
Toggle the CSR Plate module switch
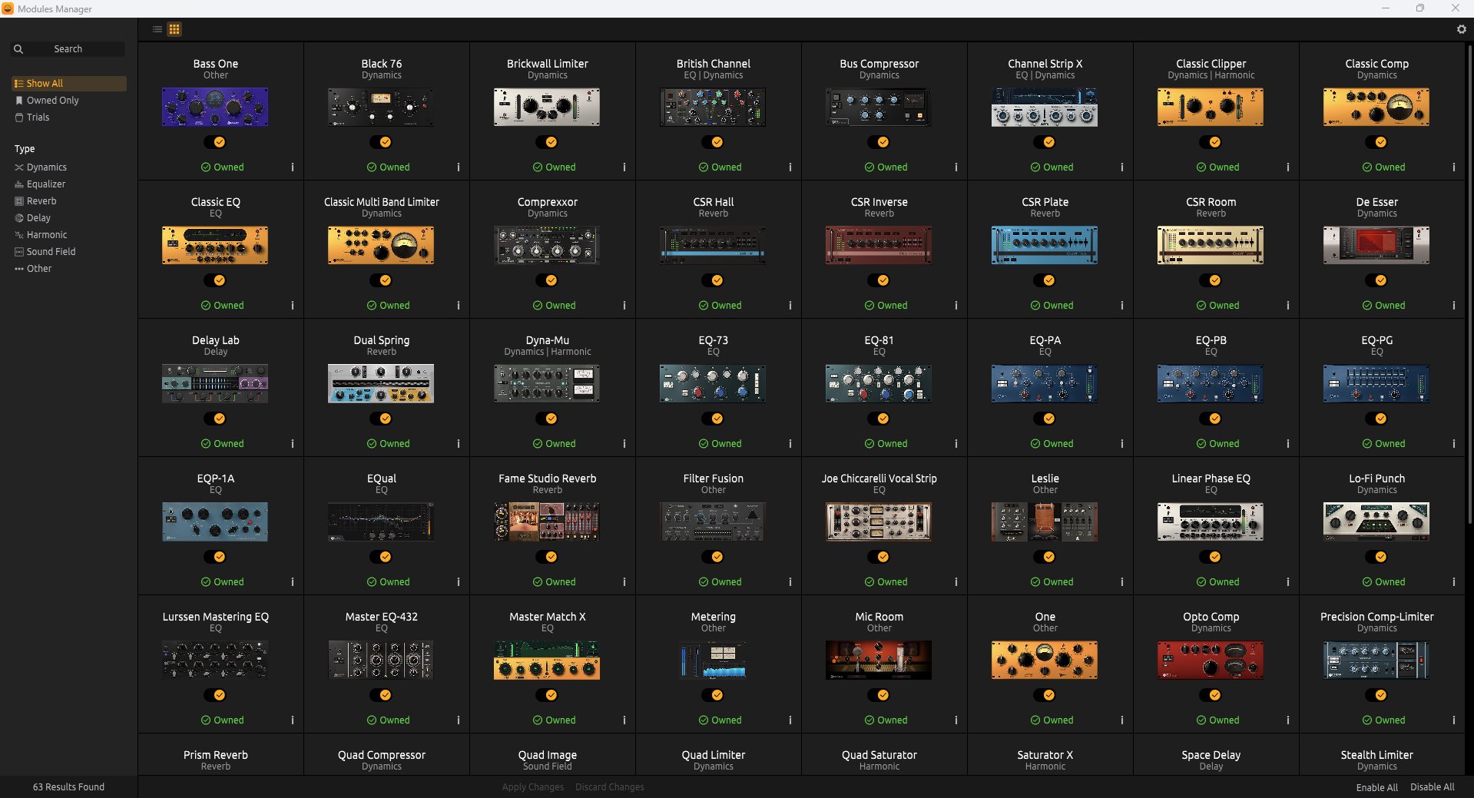pos(1045,280)
